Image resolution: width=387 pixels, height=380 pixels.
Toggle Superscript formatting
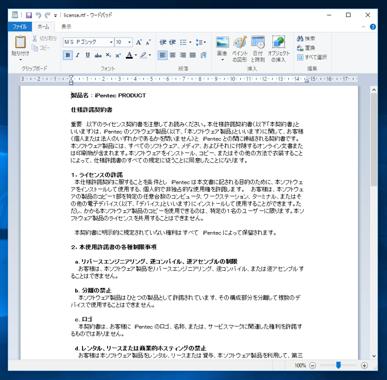pyautogui.click(x=118, y=55)
